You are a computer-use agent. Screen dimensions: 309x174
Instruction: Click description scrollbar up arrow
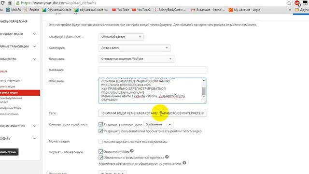(204, 80)
